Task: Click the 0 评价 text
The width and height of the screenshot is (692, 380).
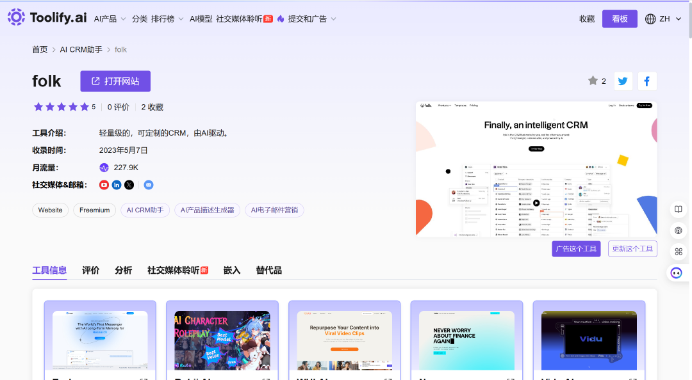Action: 119,107
